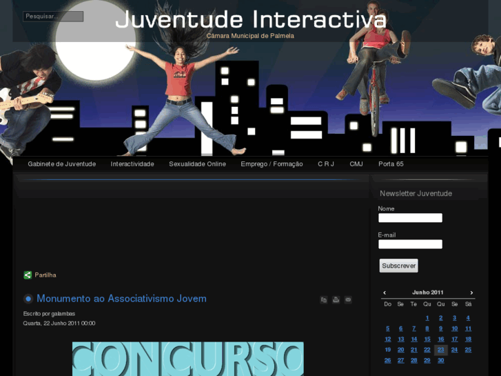Viewport: 501px width, 376px height.
Task: Go to next month in calendar
Action: (x=471, y=293)
